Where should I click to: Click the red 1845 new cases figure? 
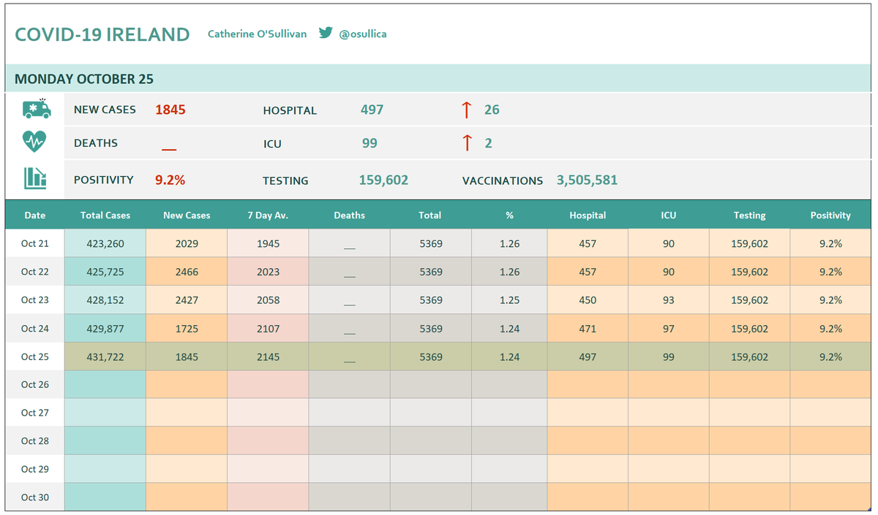(x=170, y=110)
